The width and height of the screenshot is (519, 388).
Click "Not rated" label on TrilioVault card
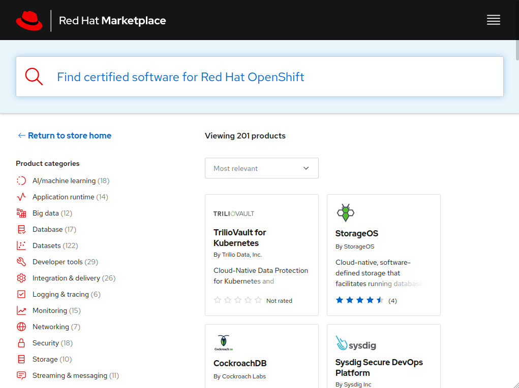click(279, 300)
